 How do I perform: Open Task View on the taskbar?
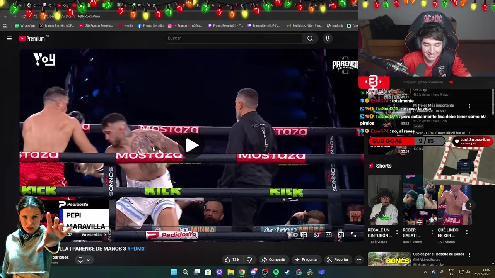click(x=197, y=272)
